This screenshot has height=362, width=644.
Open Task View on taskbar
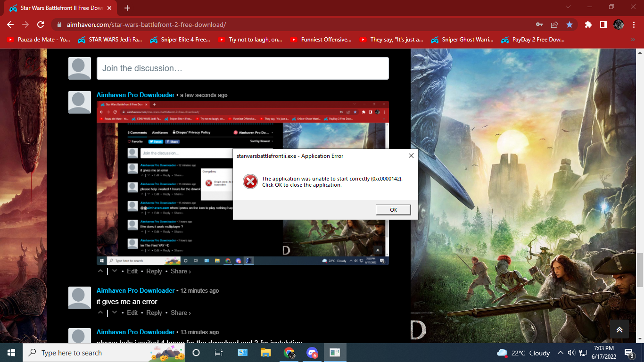[x=219, y=353]
